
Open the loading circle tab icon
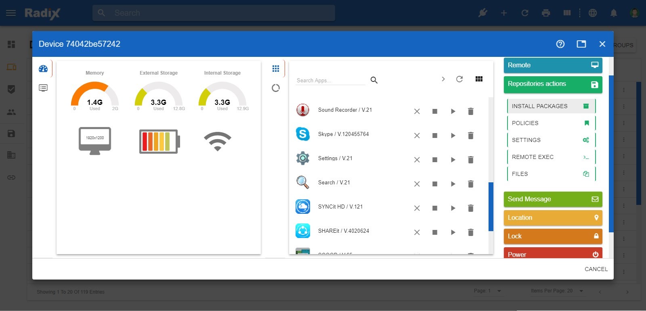point(276,88)
